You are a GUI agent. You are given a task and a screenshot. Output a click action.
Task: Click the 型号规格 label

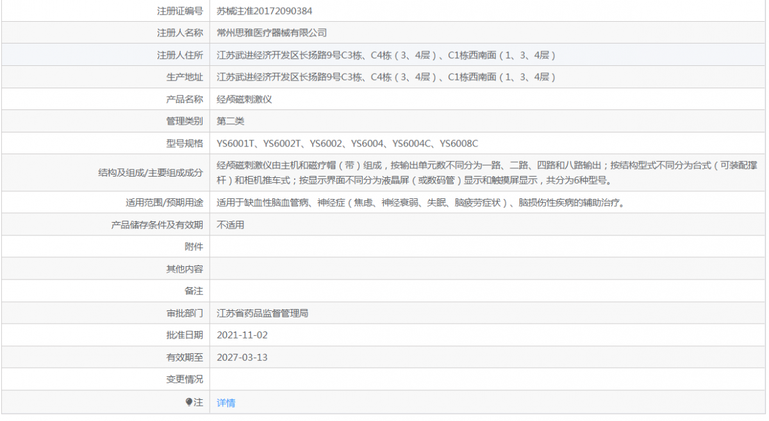pyautogui.click(x=185, y=143)
